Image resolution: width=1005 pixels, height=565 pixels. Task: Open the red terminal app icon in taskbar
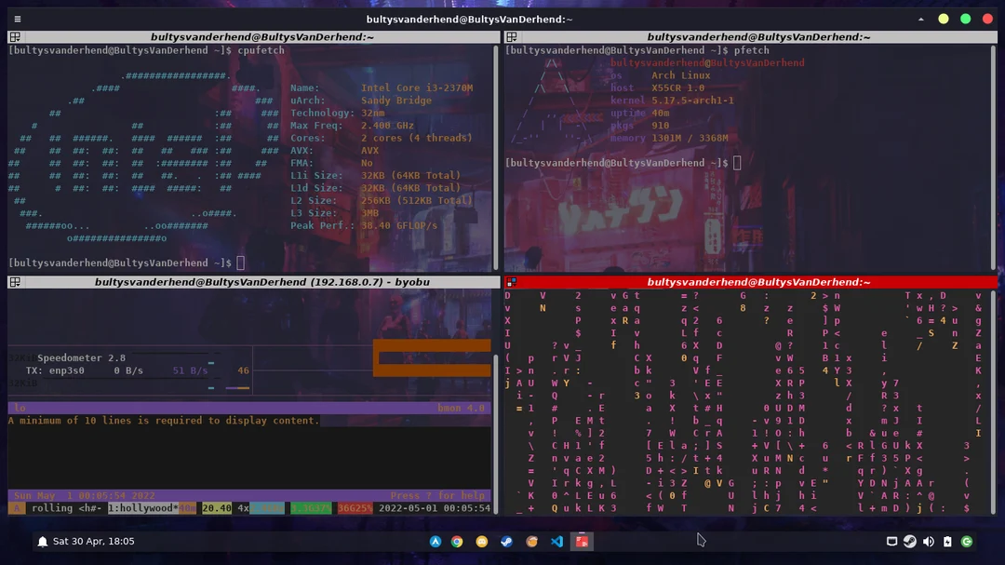click(x=583, y=541)
